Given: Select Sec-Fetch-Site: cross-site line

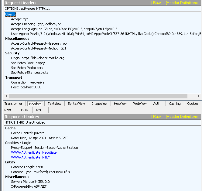Looking at the screenshot, I should pos(30,73).
